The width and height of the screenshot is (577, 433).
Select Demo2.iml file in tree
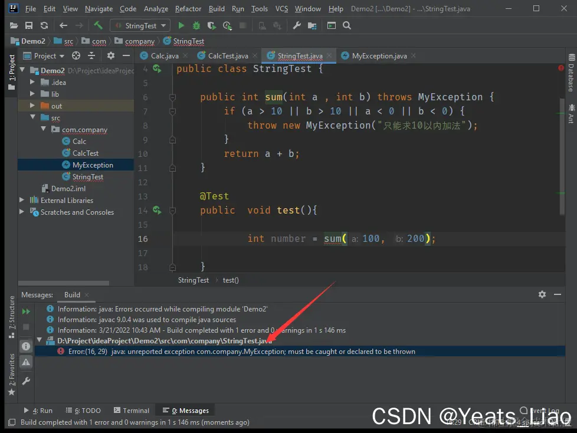coord(68,188)
